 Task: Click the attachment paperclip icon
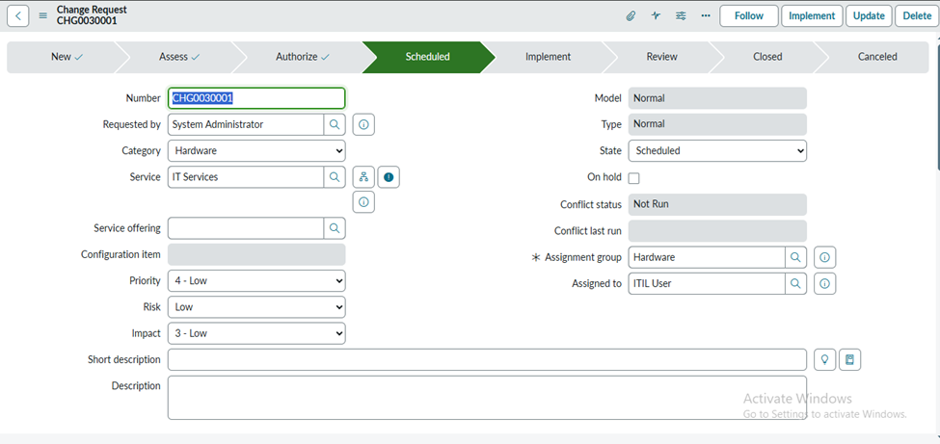coord(631,16)
